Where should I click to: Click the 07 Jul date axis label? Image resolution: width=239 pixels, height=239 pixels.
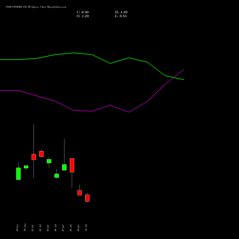(63, 228)
